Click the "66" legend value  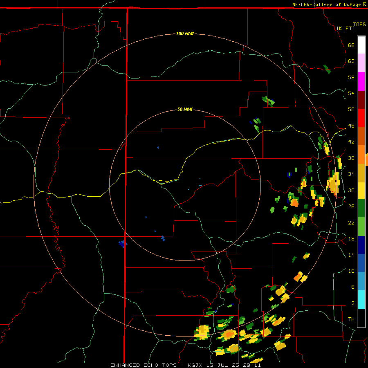coord(351,45)
